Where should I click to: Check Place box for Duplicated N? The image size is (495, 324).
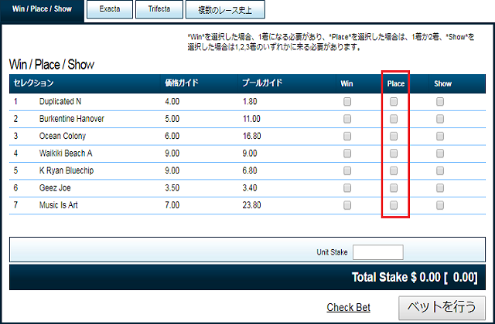(394, 102)
